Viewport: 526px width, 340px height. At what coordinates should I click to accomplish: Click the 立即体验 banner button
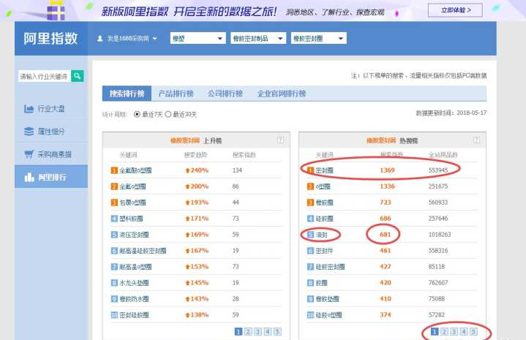455,10
